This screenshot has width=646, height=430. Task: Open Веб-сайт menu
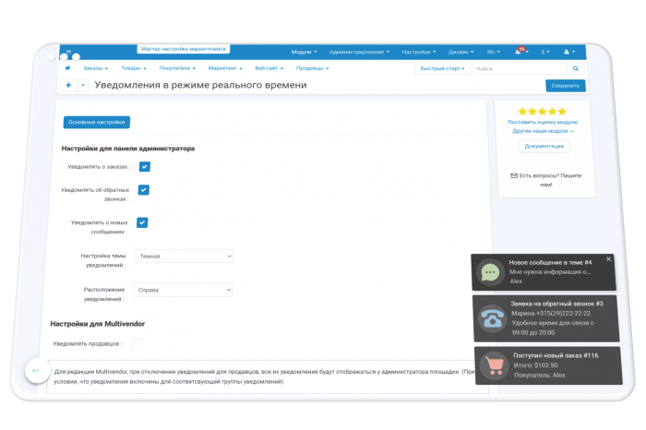269,68
